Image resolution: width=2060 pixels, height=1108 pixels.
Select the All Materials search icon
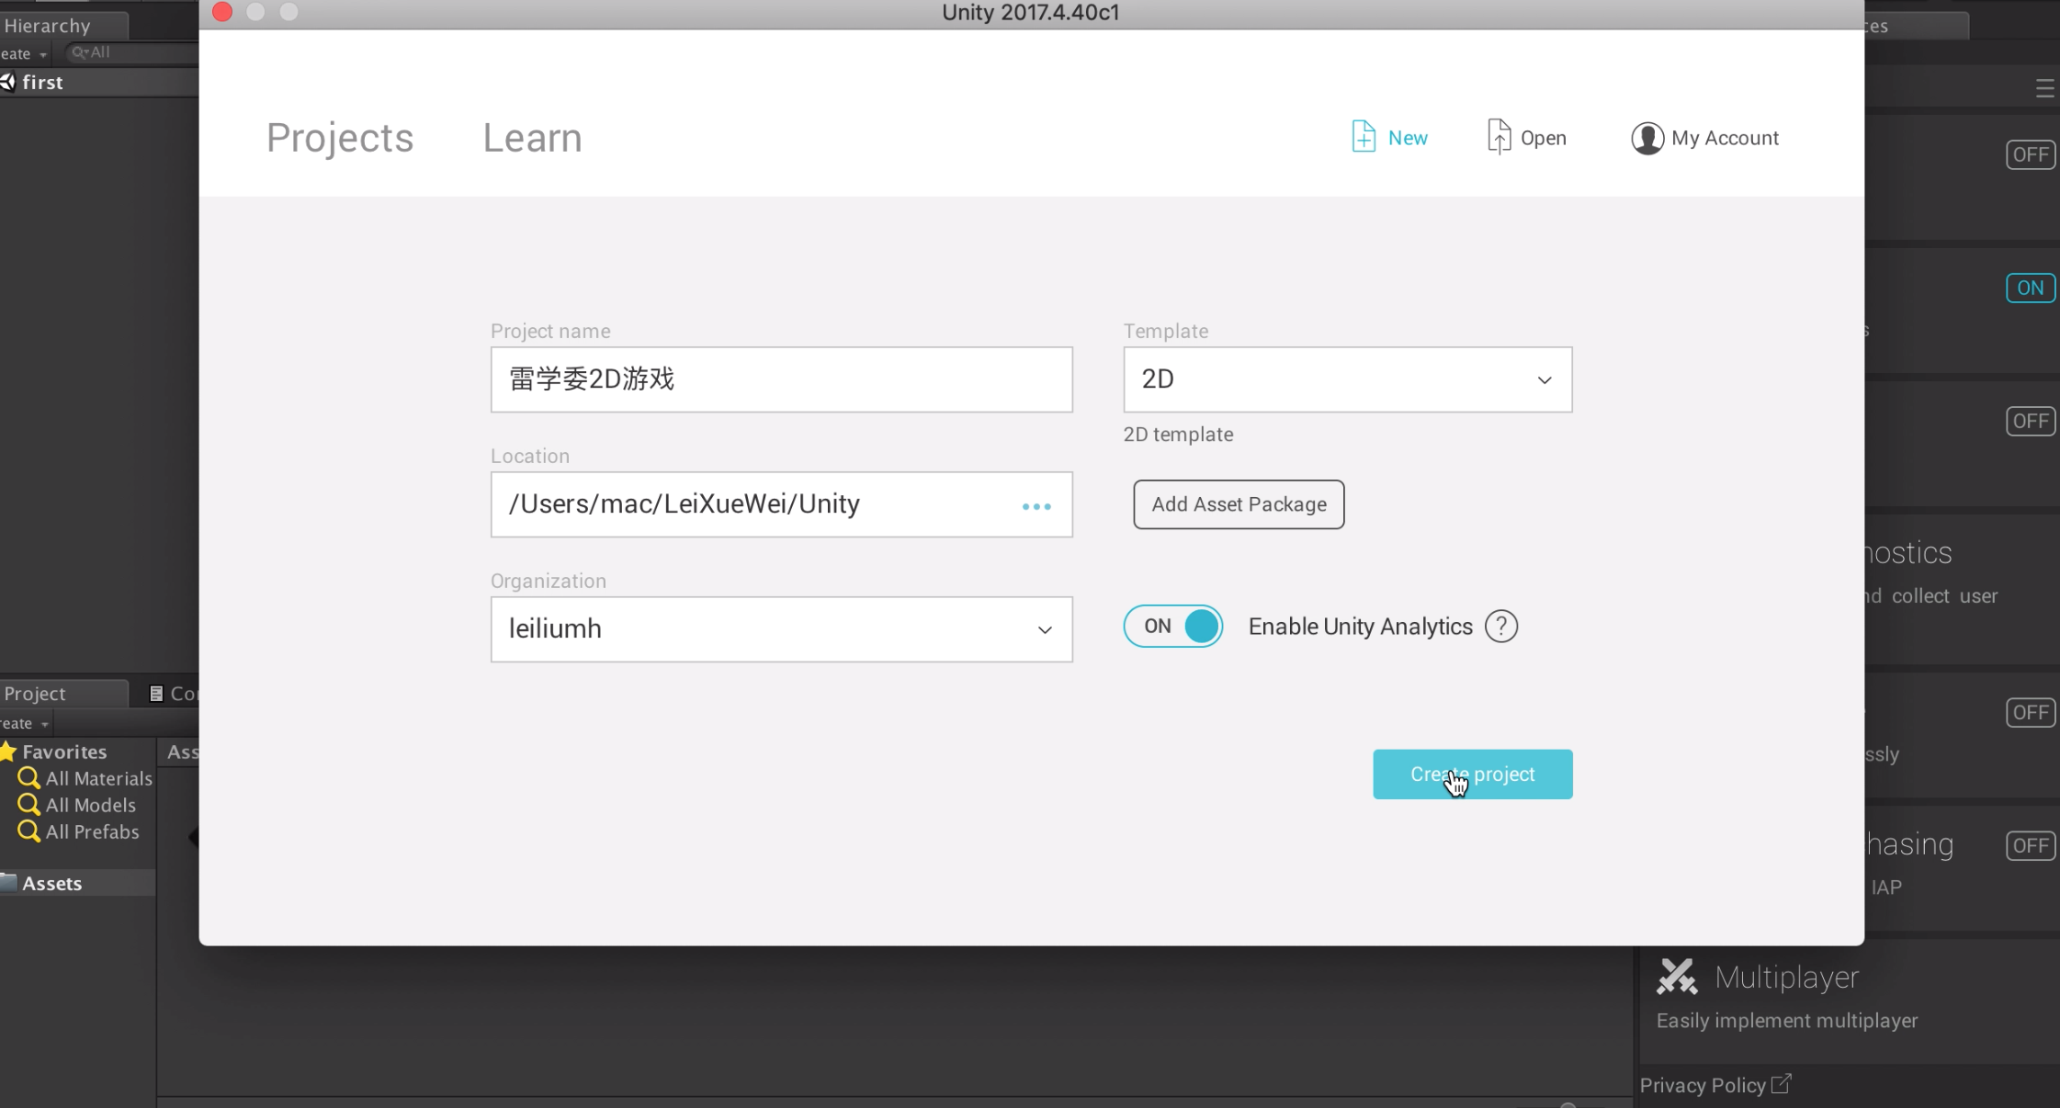coord(29,778)
